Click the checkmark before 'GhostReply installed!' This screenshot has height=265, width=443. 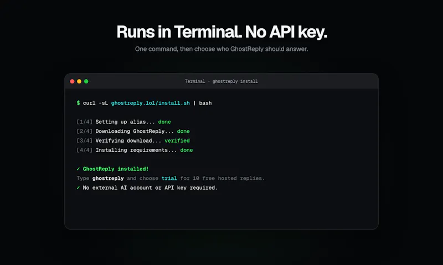coord(78,169)
